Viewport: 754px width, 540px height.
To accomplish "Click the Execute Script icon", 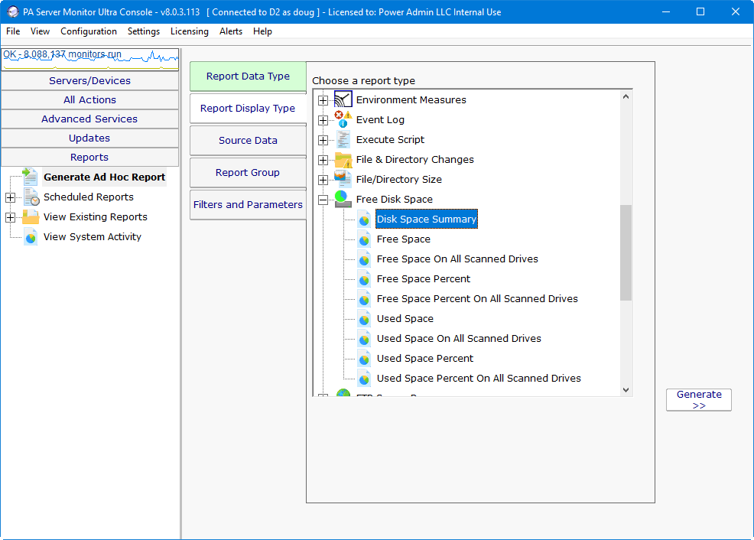I will 343,139.
